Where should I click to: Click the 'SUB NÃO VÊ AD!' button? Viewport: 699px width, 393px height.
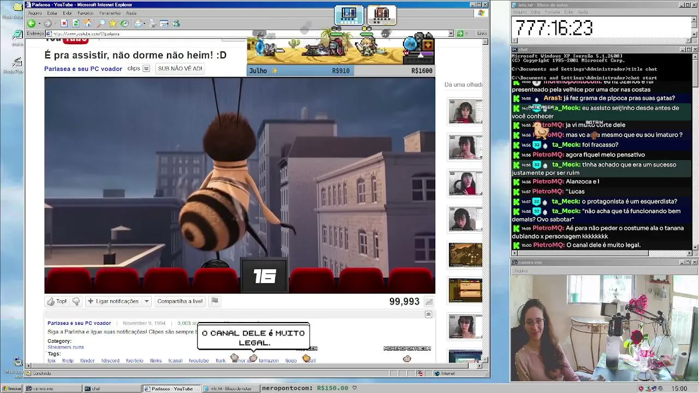(x=180, y=69)
